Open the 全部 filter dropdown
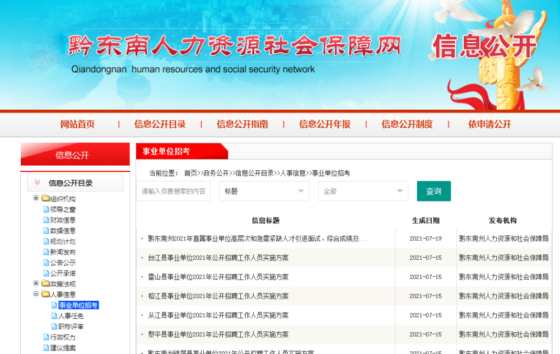 (x=363, y=191)
